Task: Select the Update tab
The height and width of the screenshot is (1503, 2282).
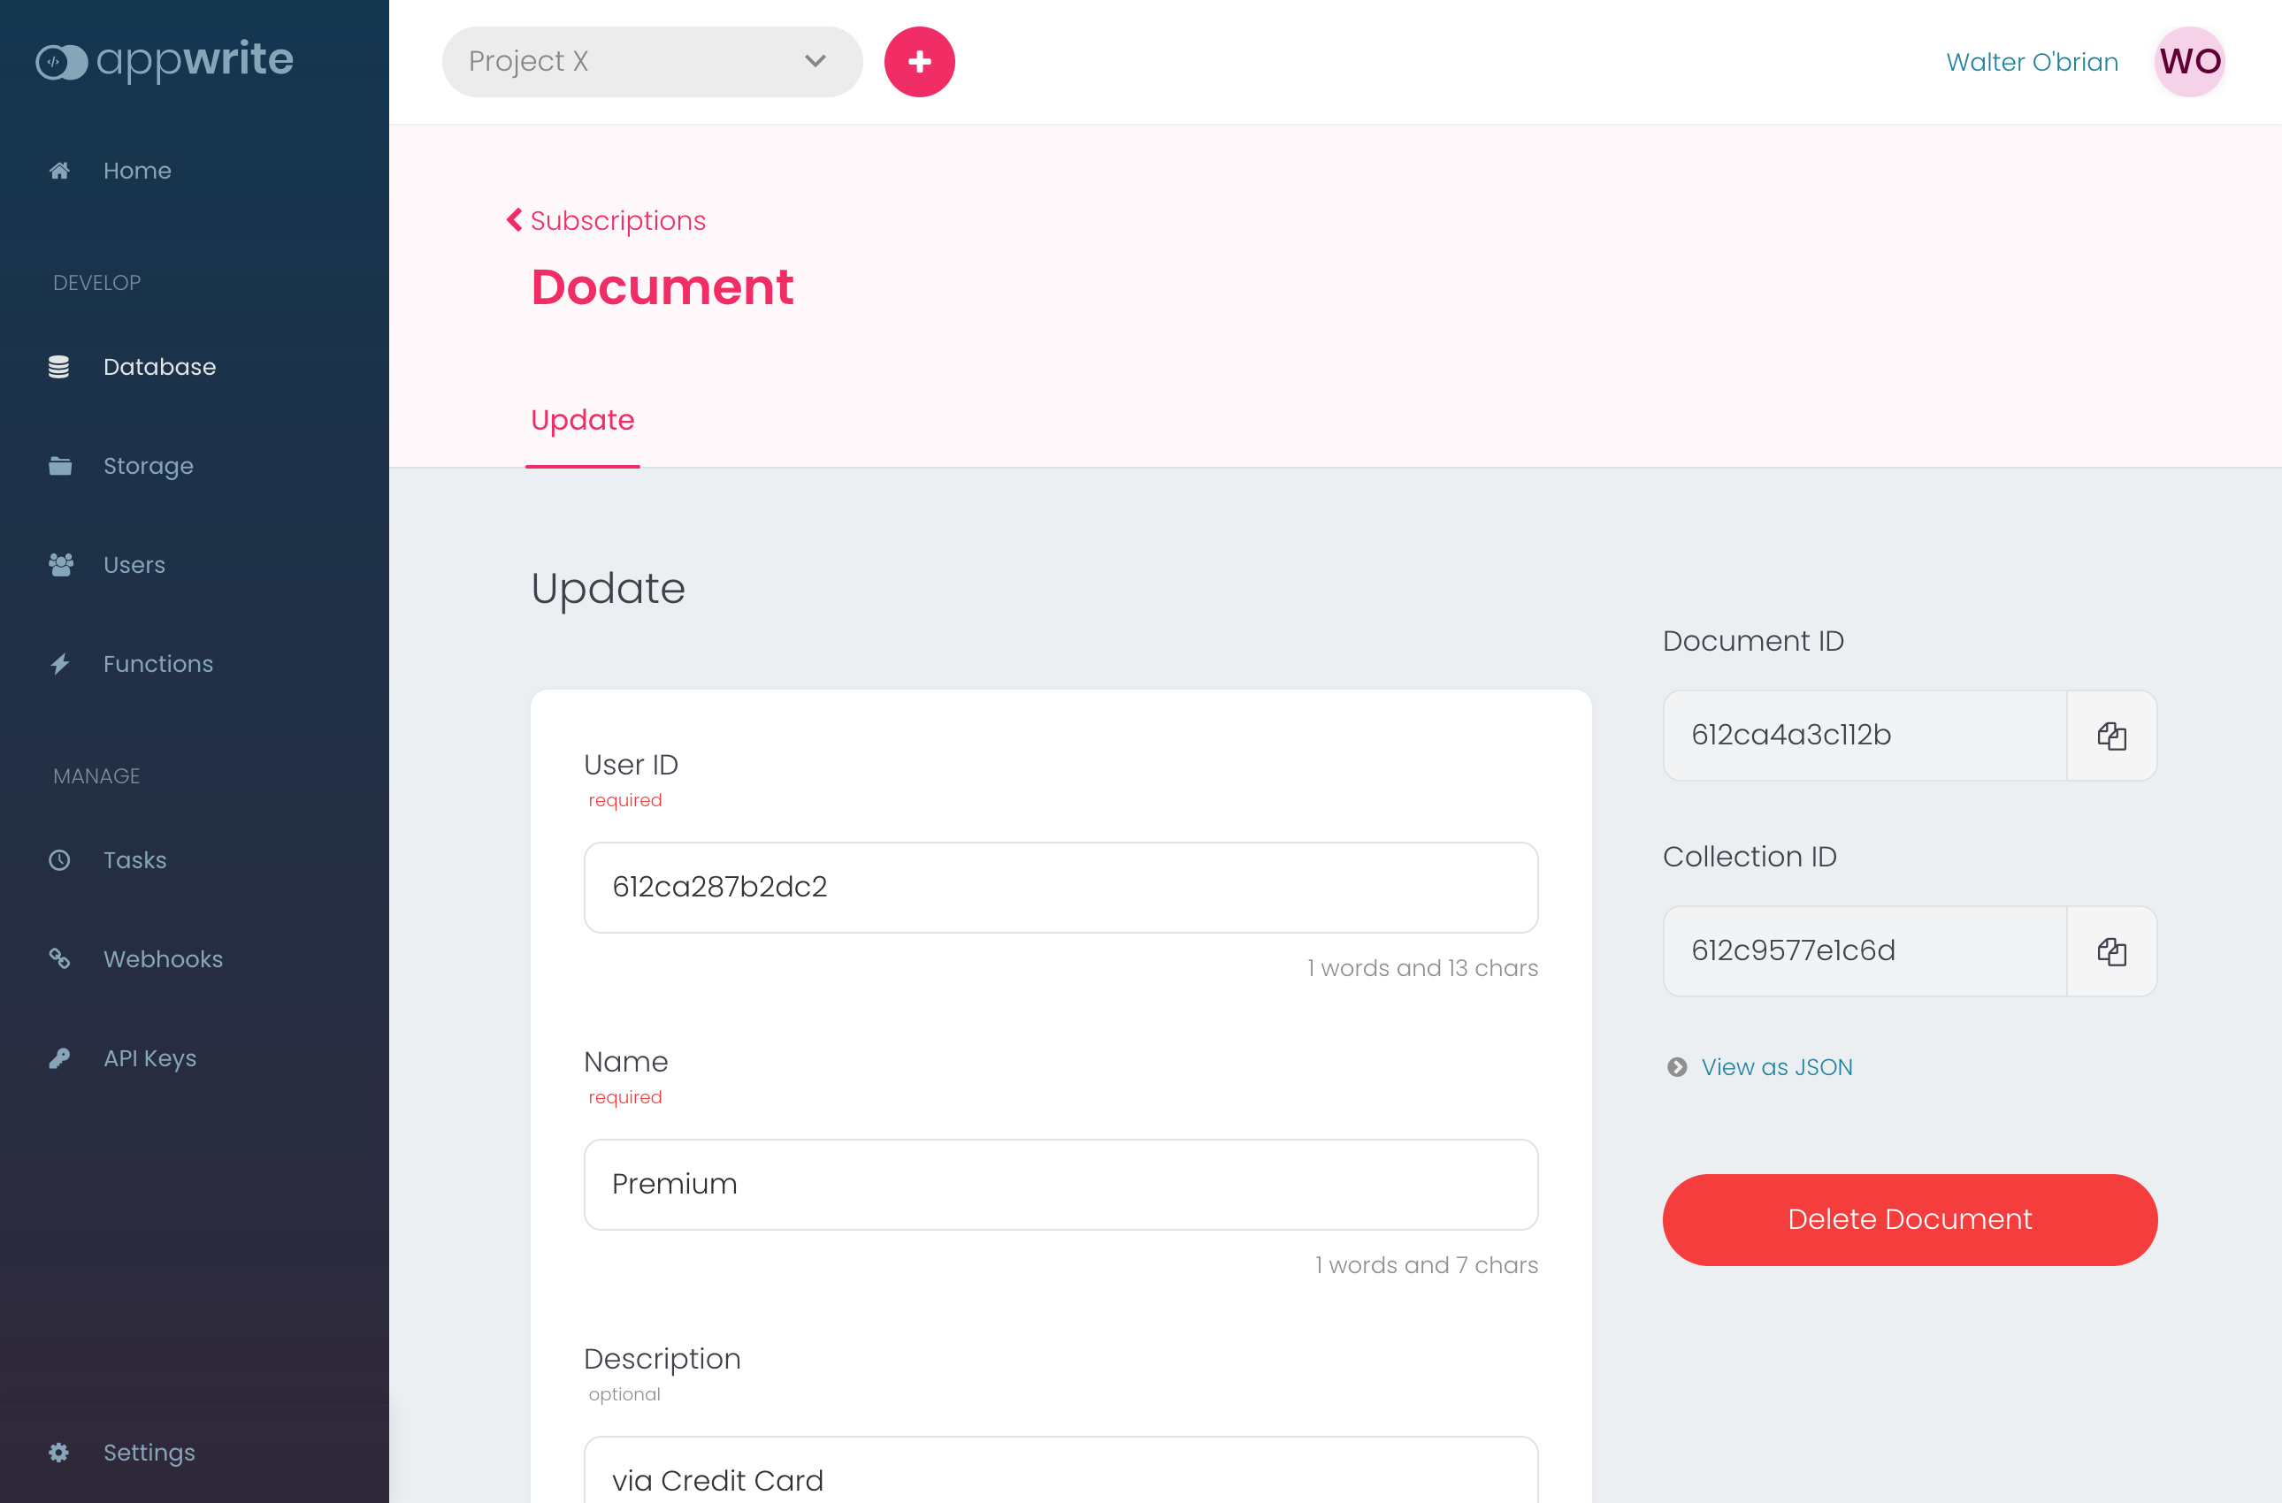Action: [582, 420]
